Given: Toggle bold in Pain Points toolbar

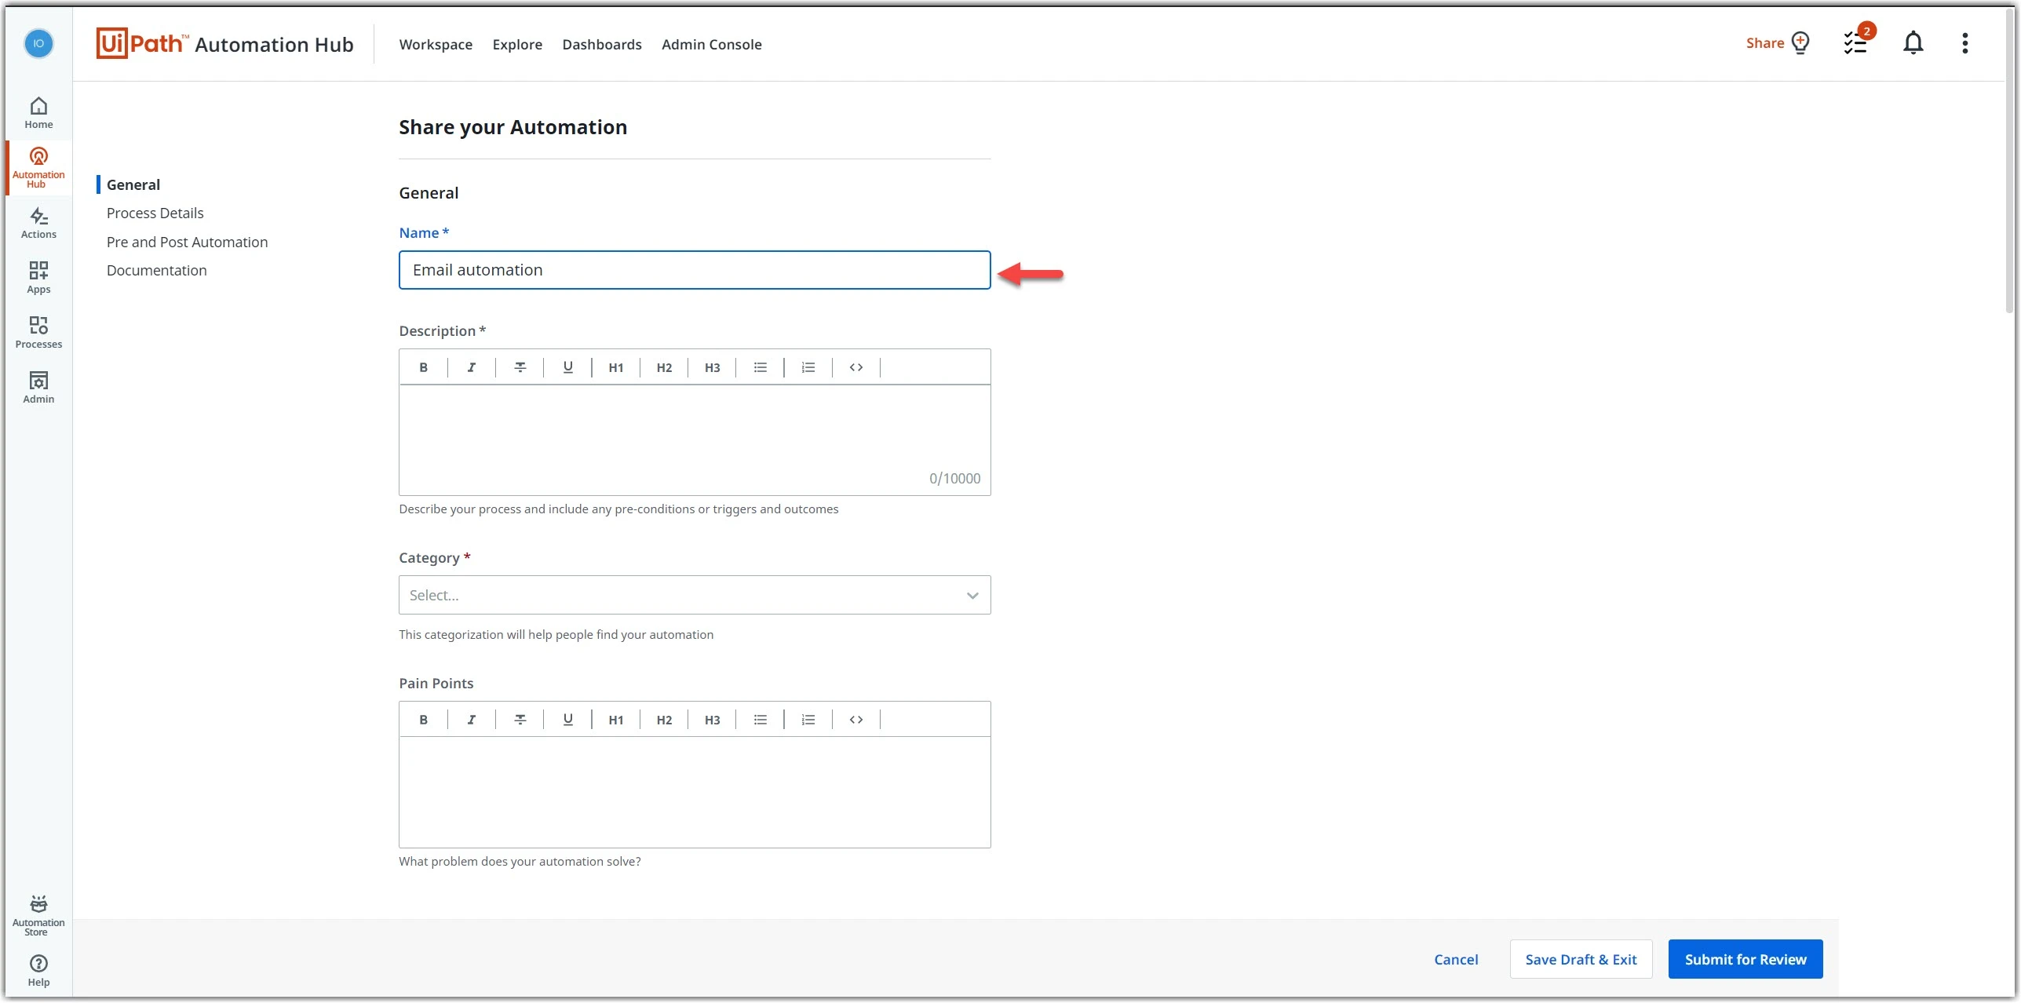Looking at the screenshot, I should click(423, 720).
